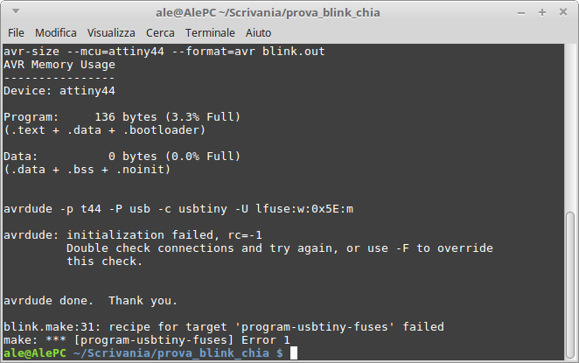Click the 'Program: 136 bytes' line
579x363 pixels.
click(x=122, y=117)
